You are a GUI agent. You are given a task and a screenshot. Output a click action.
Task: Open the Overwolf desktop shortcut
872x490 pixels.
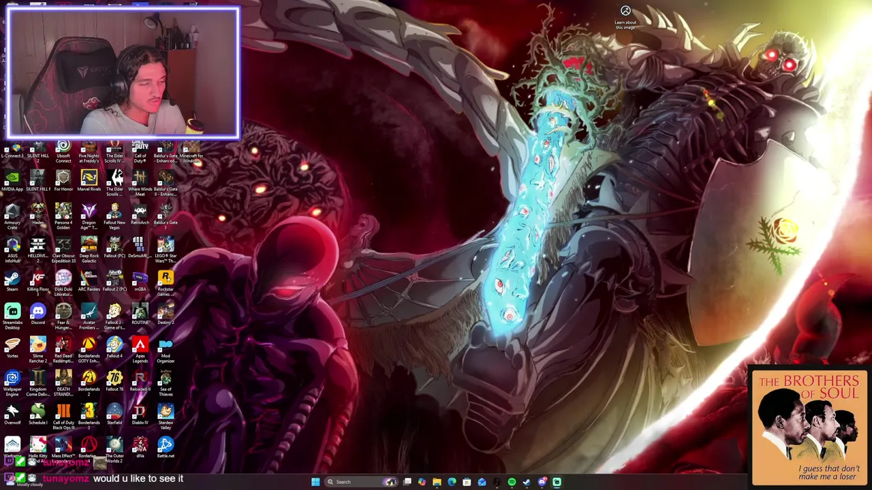click(12, 414)
